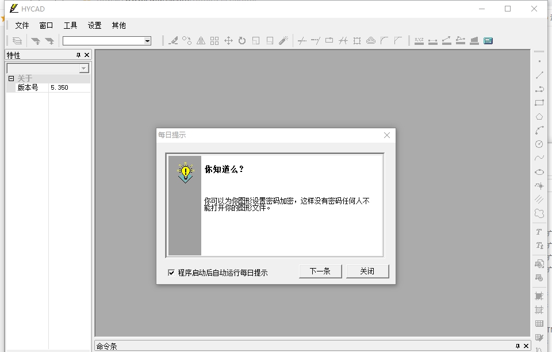Open the dropdown in the 特性 panel
The height and width of the screenshot is (352, 552).
(85, 68)
